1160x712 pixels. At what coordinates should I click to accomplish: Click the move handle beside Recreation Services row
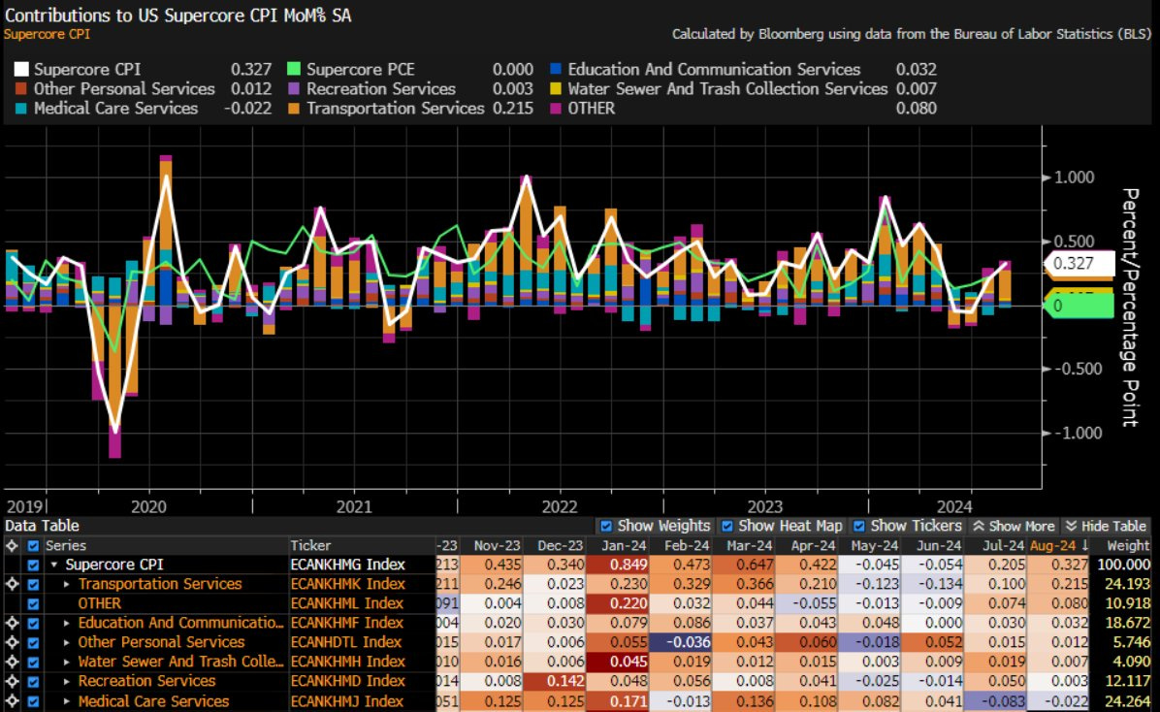[12, 681]
